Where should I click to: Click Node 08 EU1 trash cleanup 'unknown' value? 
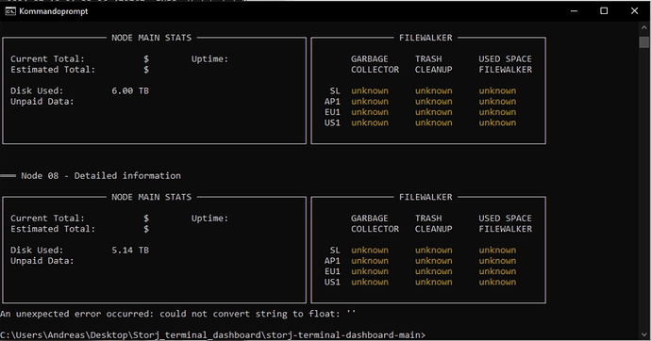tap(433, 271)
